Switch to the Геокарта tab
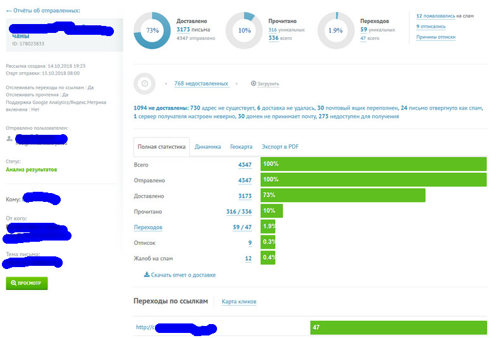This screenshot has width=503, height=338. pos(241,147)
